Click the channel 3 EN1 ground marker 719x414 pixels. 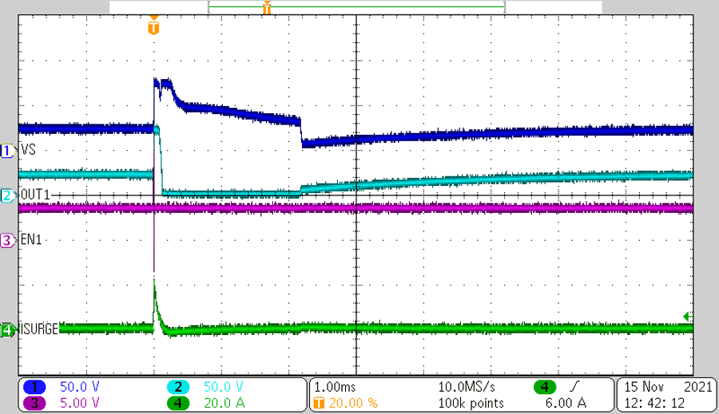point(7,240)
